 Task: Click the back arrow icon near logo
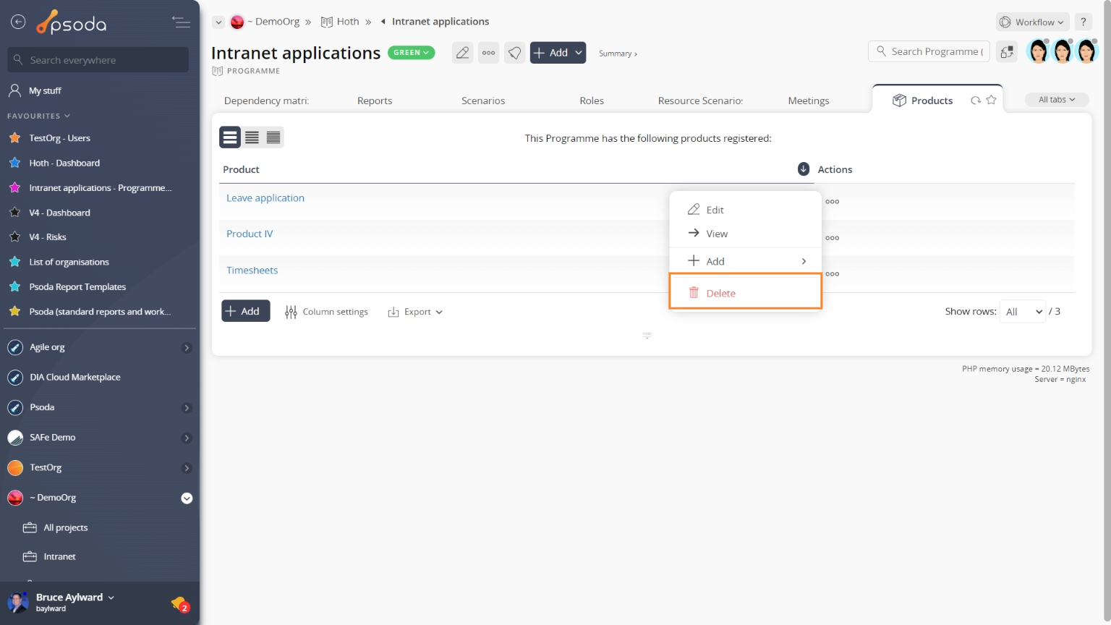coord(18,22)
